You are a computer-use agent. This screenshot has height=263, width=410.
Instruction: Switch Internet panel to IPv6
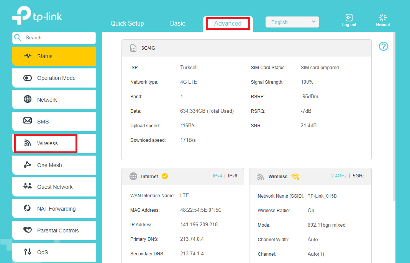pyautogui.click(x=233, y=176)
